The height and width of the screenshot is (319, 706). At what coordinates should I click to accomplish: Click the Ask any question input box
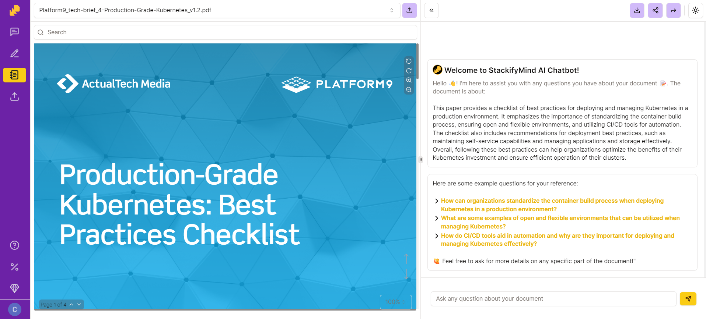[553, 299]
